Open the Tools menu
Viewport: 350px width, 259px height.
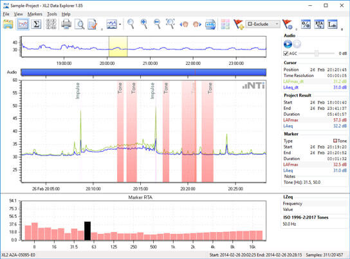[x=51, y=14]
